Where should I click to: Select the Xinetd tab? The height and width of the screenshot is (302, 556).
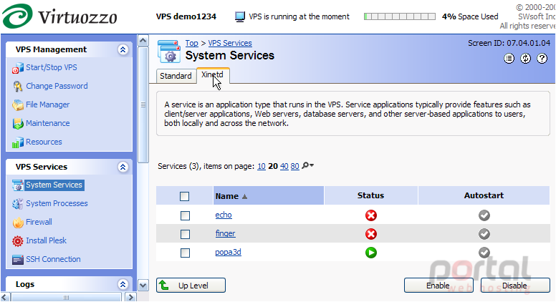click(x=213, y=75)
